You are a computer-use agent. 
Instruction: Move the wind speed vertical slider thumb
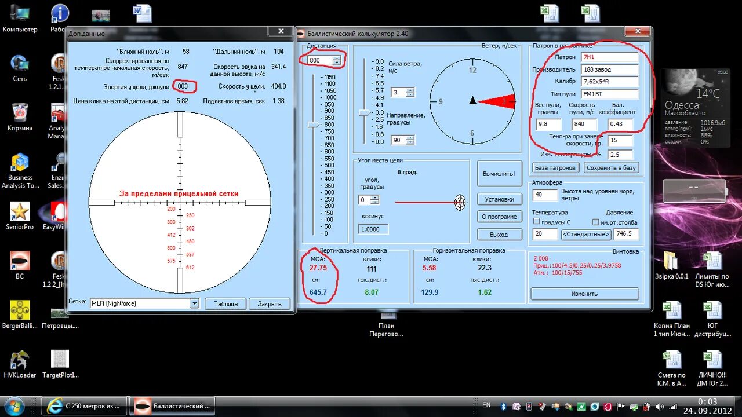(x=363, y=113)
